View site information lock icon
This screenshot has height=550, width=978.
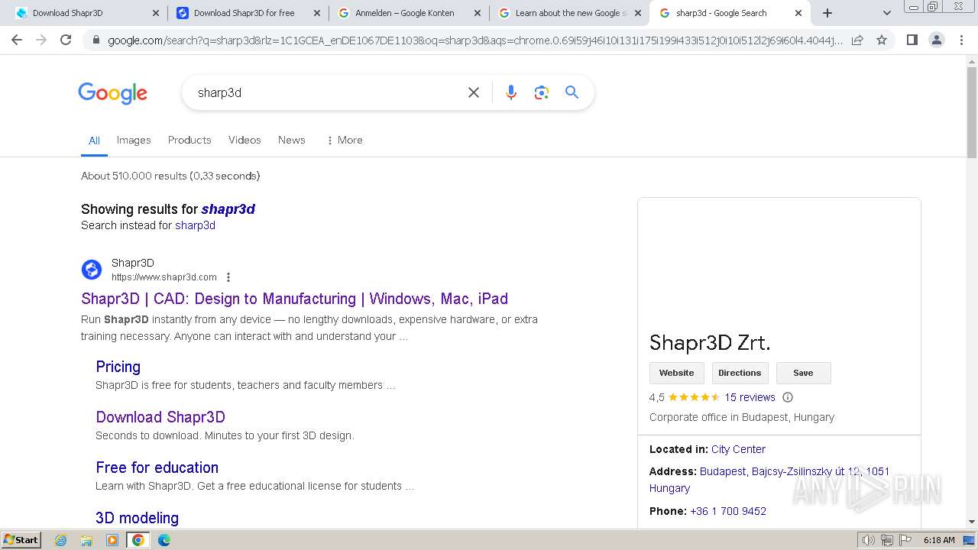coord(96,40)
